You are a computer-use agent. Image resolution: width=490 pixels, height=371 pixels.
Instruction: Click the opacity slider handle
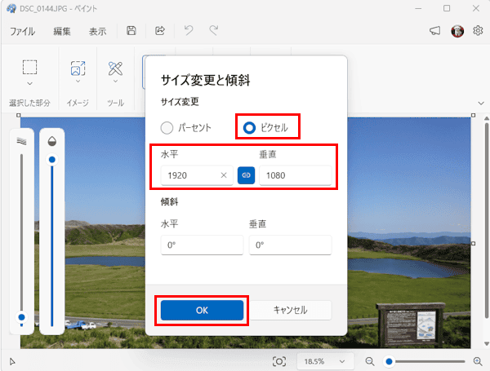tap(52, 160)
